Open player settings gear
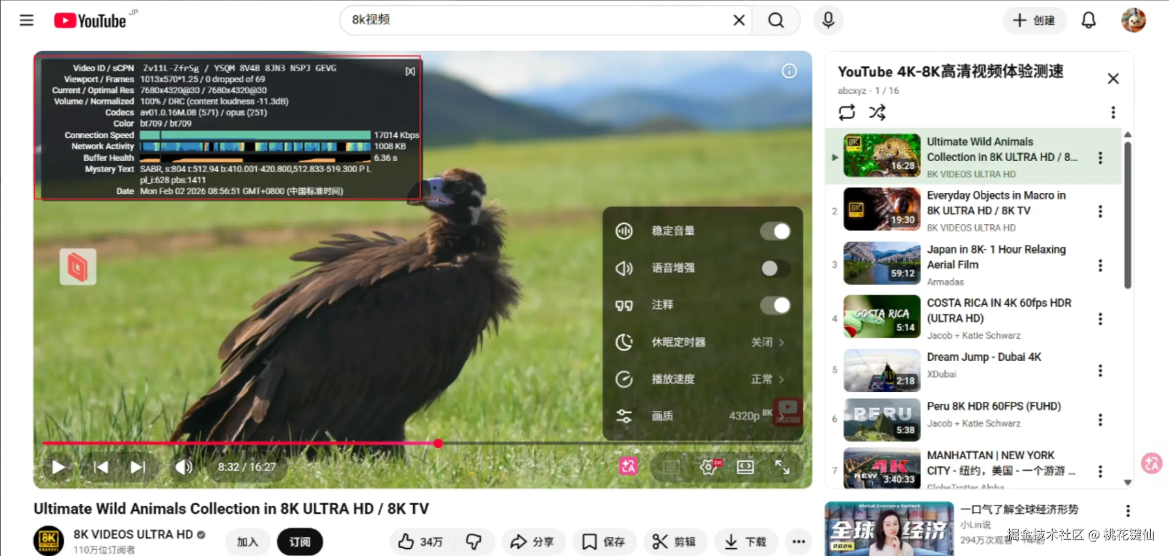Image resolution: width=1169 pixels, height=556 pixels. click(709, 467)
